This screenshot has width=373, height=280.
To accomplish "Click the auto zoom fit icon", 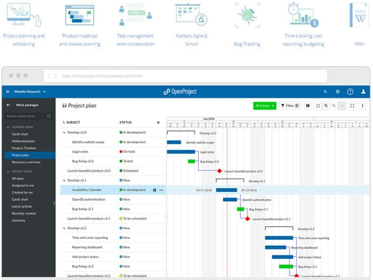I will (318, 106).
